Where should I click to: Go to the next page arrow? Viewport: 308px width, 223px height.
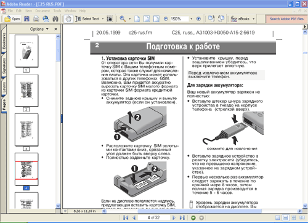tap(174, 217)
